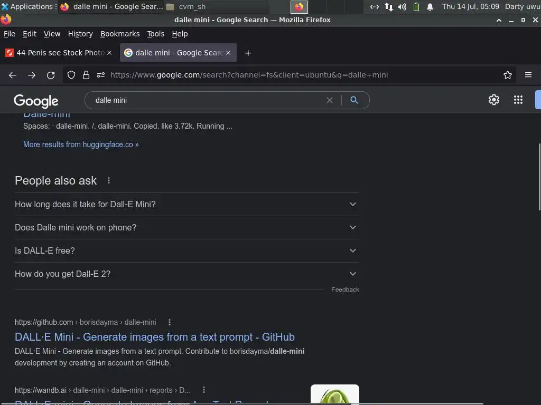Open the Applications menu in the top panel
This screenshot has height=405, width=541.
point(29,6)
